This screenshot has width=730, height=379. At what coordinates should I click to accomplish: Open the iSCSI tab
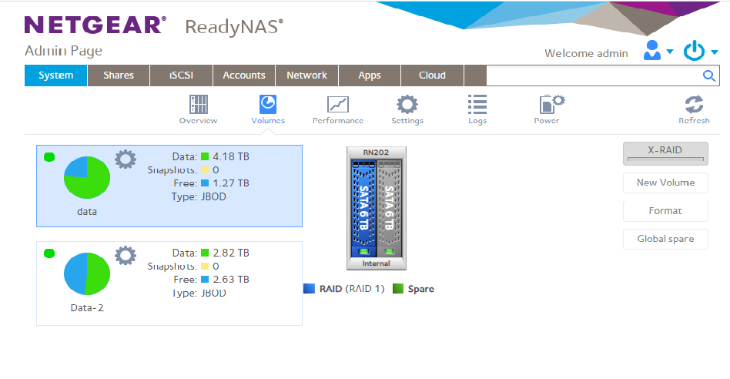coord(180,75)
